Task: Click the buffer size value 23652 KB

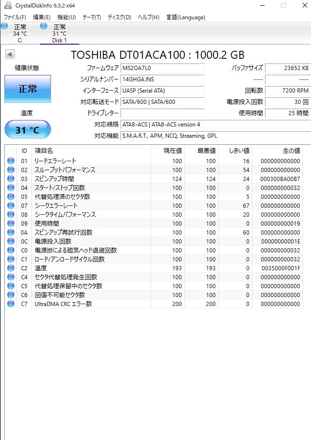Action: point(288,68)
